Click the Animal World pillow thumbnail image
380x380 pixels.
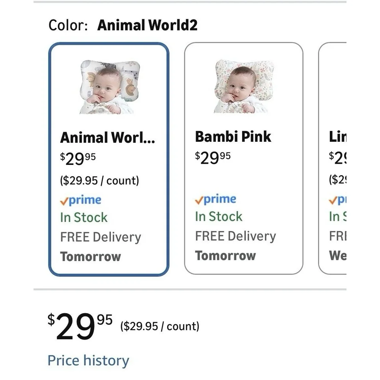110,87
